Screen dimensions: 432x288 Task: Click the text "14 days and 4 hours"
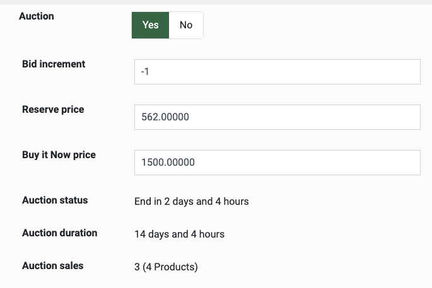pyautogui.click(x=179, y=234)
